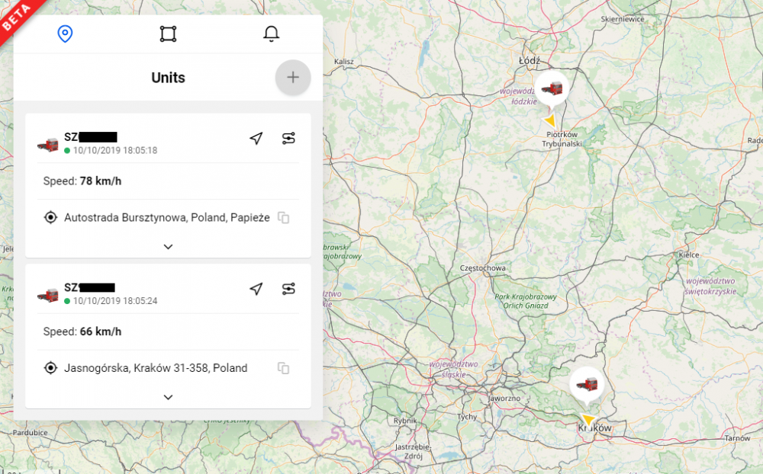Click the timestamp 10/10/2019 18:05:24
The height and width of the screenshot is (474, 763).
tap(115, 301)
